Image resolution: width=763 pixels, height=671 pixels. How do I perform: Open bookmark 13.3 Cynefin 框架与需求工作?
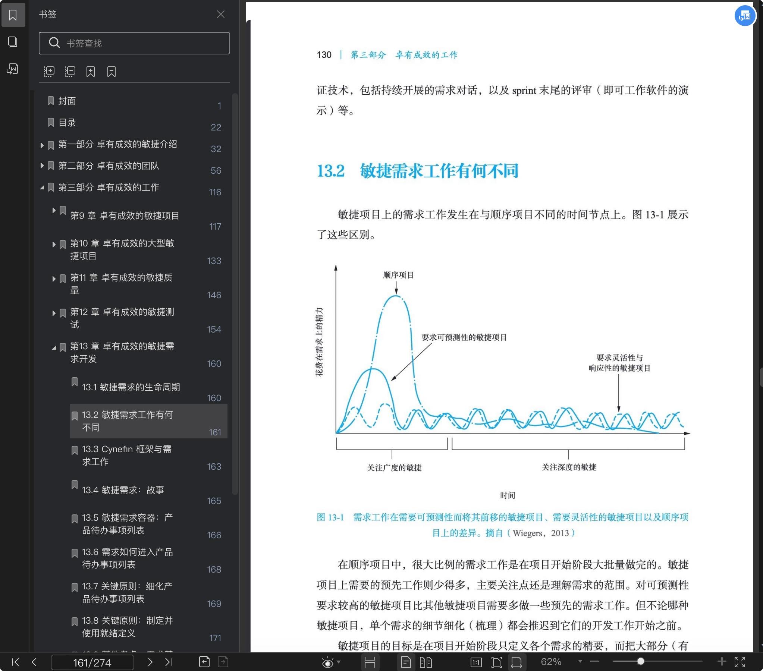[127, 456]
